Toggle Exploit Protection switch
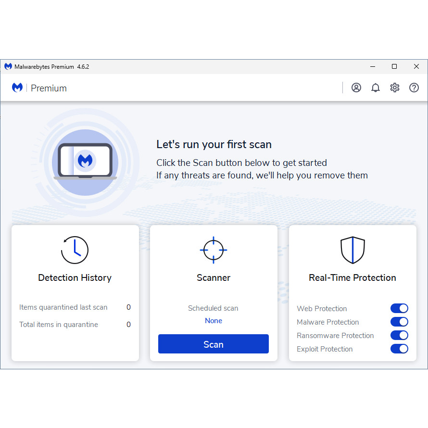428x428 pixels. [x=399, y=349]
